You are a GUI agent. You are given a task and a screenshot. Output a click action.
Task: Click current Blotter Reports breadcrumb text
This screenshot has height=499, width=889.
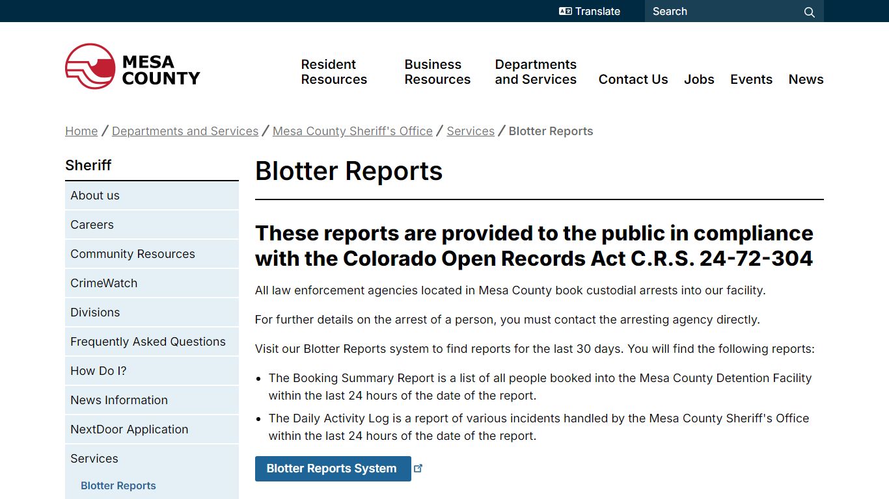(x=551, y=131)
